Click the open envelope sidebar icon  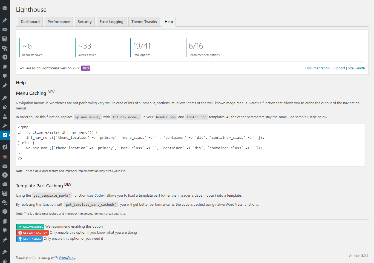pos(5,184)
